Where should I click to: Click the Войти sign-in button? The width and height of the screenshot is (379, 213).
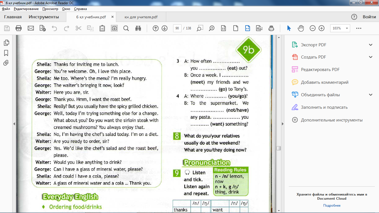(369, 17)
